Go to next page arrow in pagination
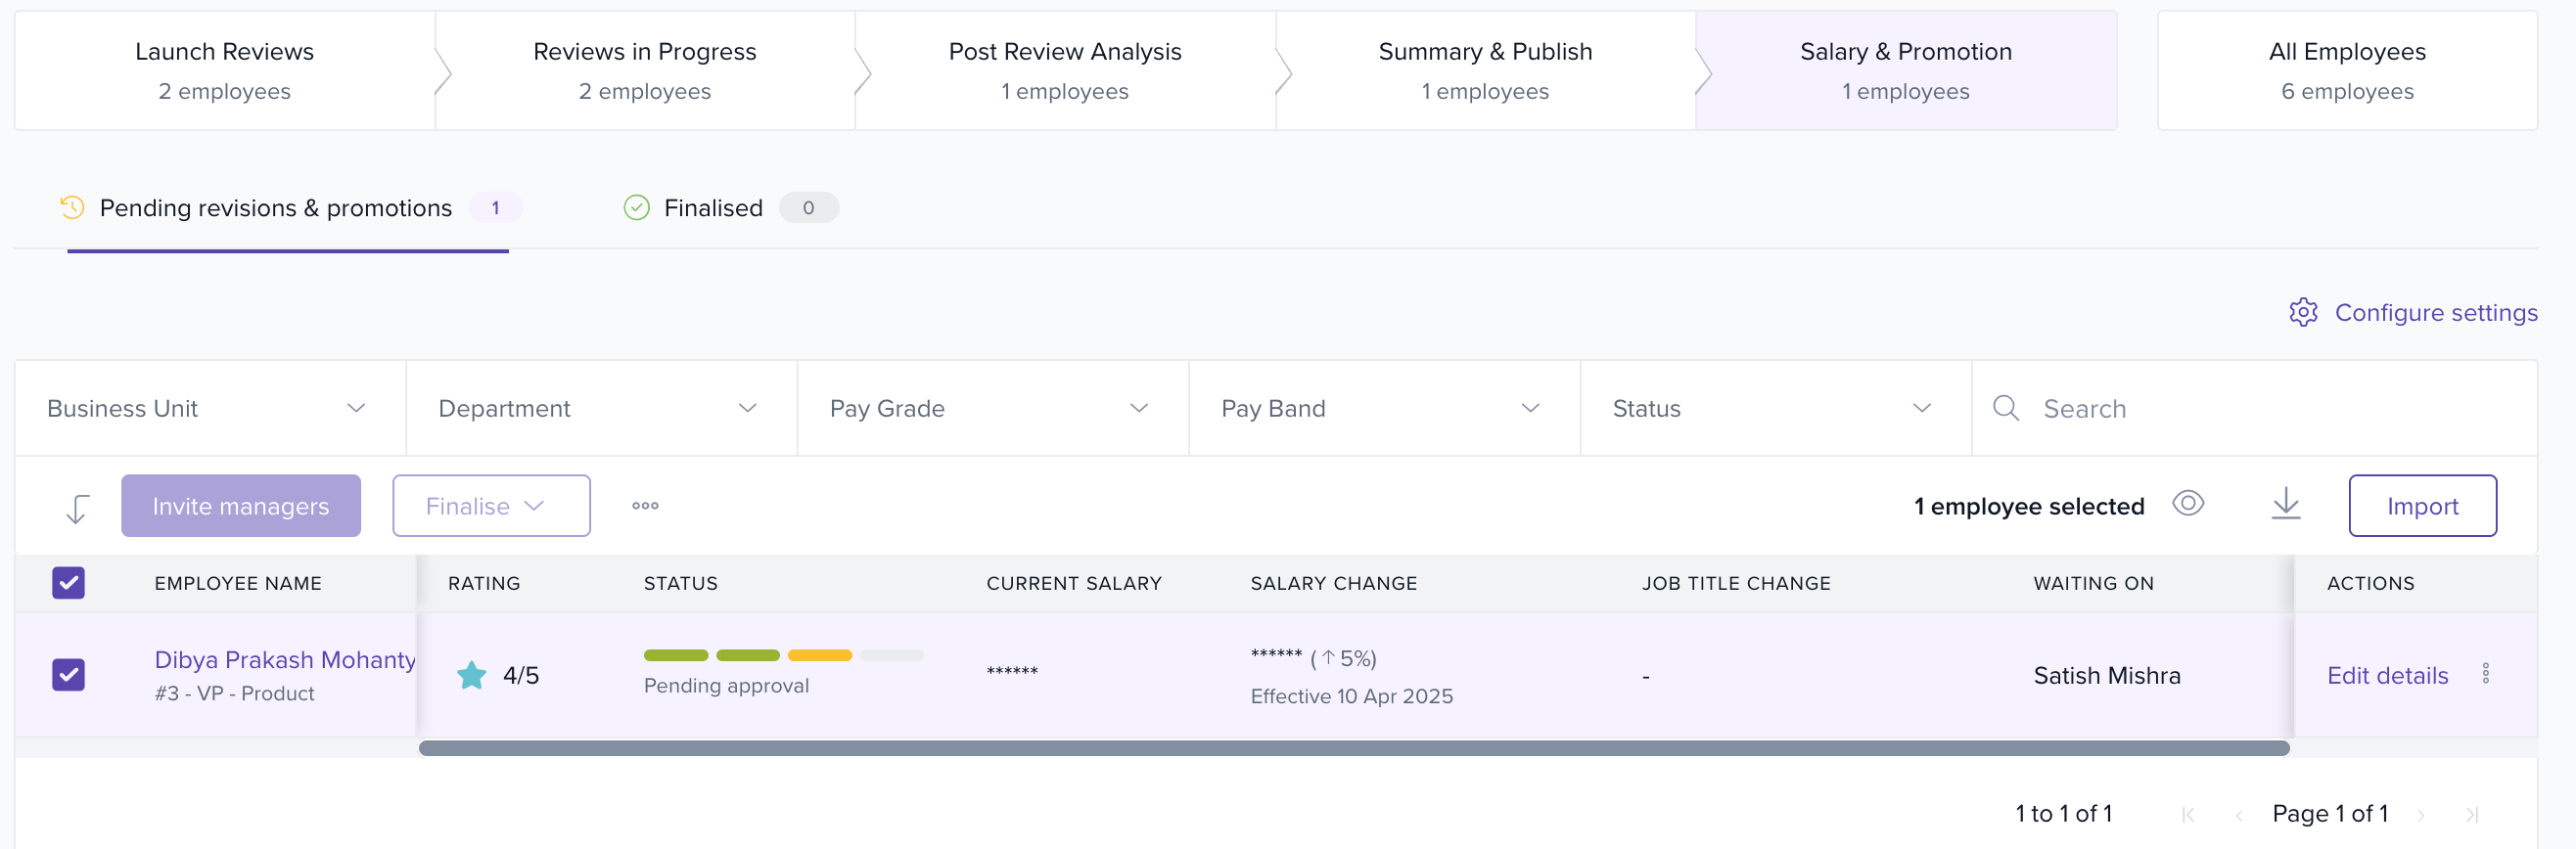Viewport: 2576px width, 849px height. [x=2420, y=815]
